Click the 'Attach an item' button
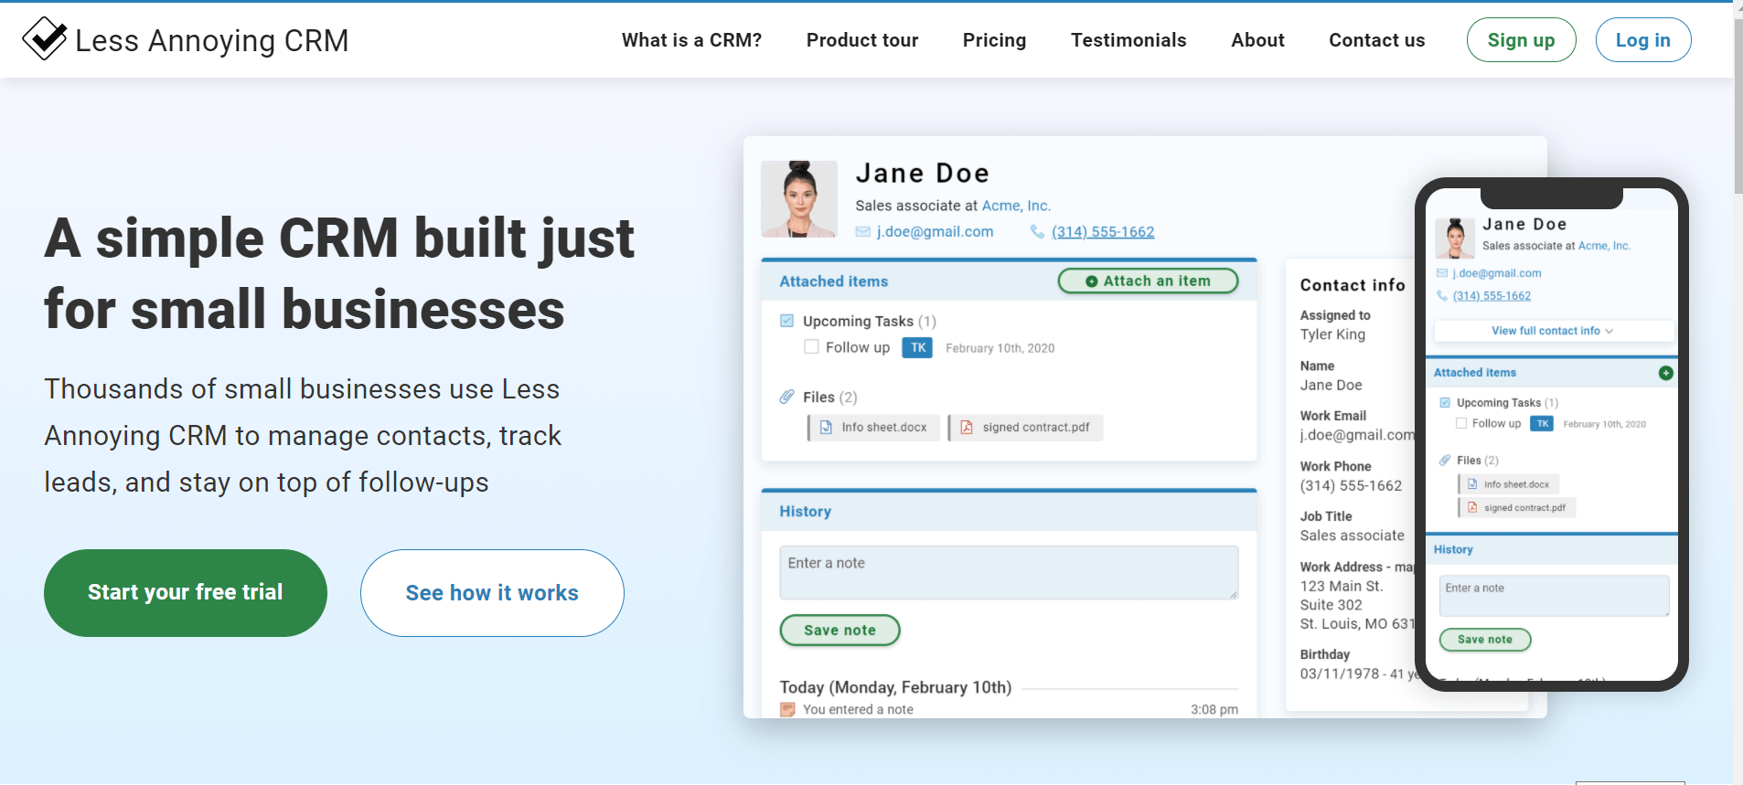 [x=1148, y=281]
